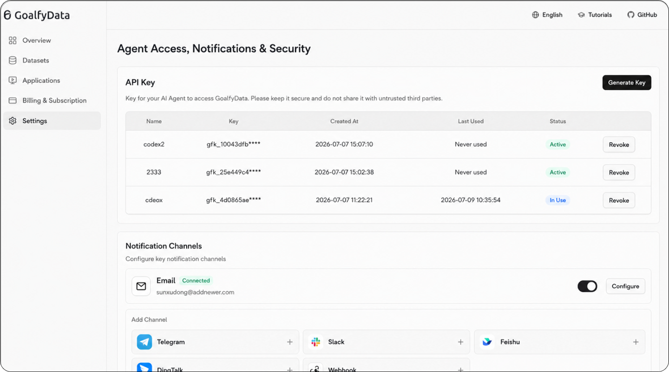Click the GoalfyData logo icon
669x372 pixels.
[x=7, y=15]
